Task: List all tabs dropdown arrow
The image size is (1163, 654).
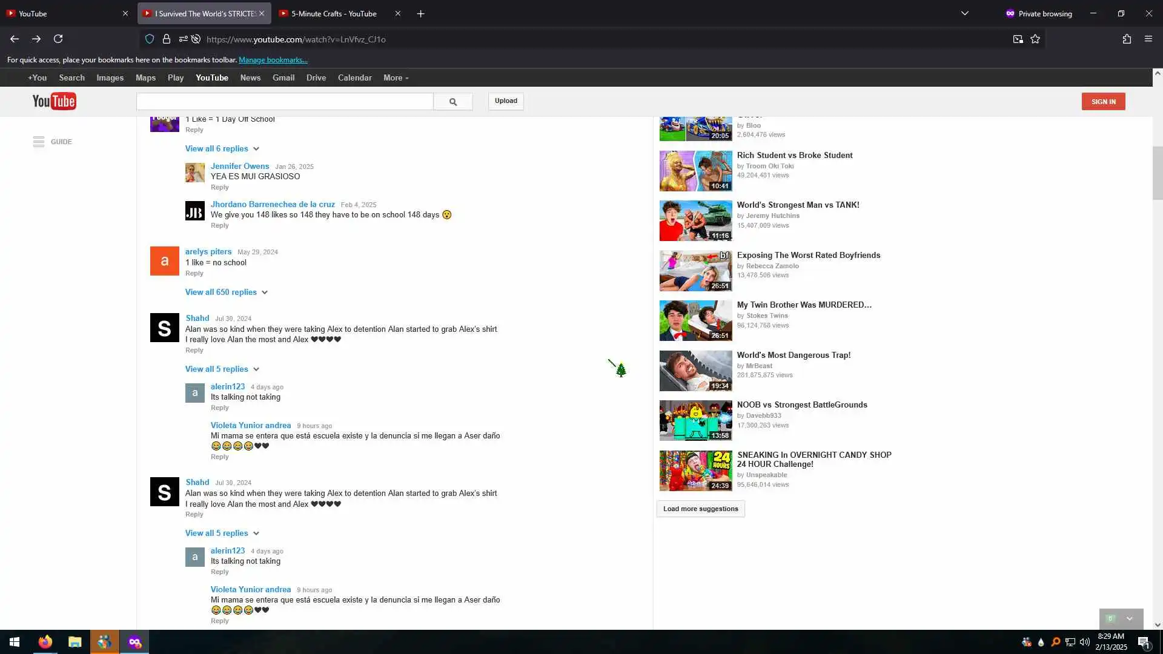Action: point(965,13)
